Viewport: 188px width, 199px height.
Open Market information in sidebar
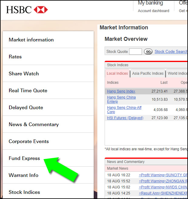coord(48,40)
